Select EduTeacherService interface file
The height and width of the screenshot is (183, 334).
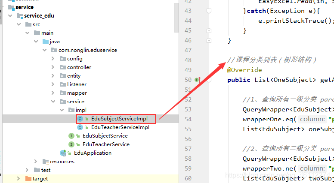coord(106,144)
